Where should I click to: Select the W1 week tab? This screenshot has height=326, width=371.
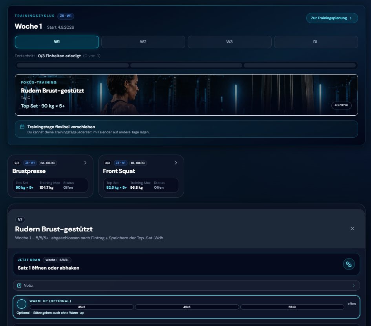[x=57, y=42]
